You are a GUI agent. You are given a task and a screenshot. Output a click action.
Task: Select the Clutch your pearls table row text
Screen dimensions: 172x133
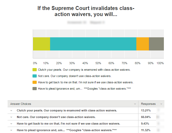click(x=67, y=111)
